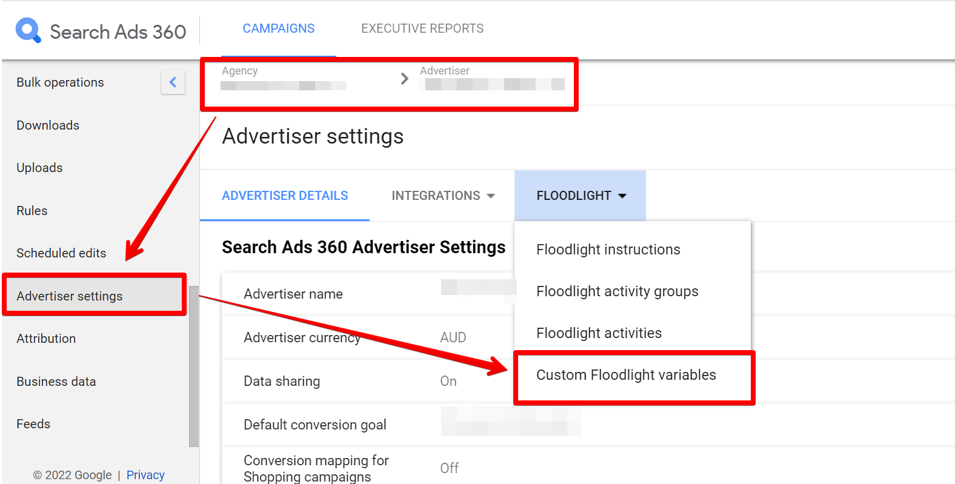The height and width of the screenshot is (484, 955).
Task: Click the Default conversion goal row
Action: click(588, 425)
